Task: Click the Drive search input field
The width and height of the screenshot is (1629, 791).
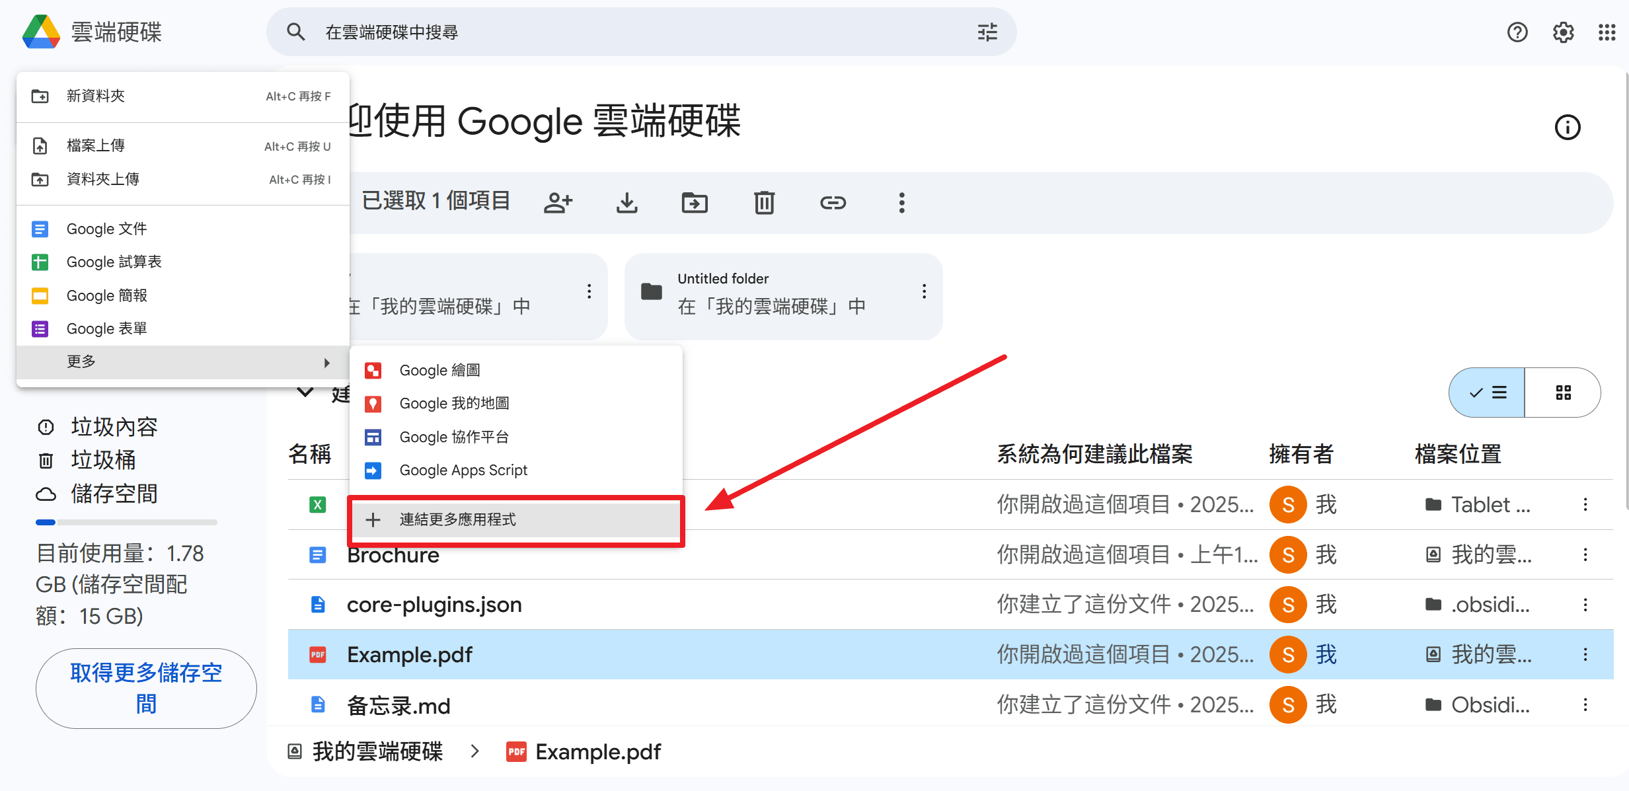Action: pyautogui.click(x=641, y=32)
